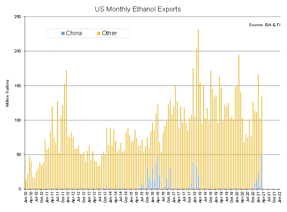287x212 pixels.
Task: Select the China legend label
Action: pyautogui.click(x=74, y=33)
